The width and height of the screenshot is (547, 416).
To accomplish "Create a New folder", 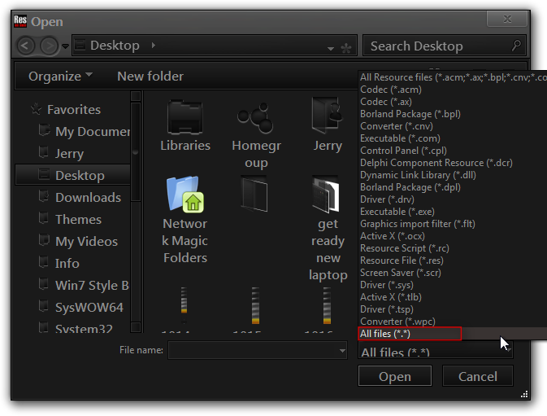I will 150,77.
